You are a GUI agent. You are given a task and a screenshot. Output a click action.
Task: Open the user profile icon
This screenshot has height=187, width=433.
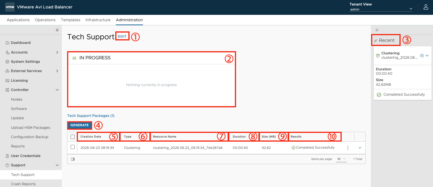coord(426,7)
